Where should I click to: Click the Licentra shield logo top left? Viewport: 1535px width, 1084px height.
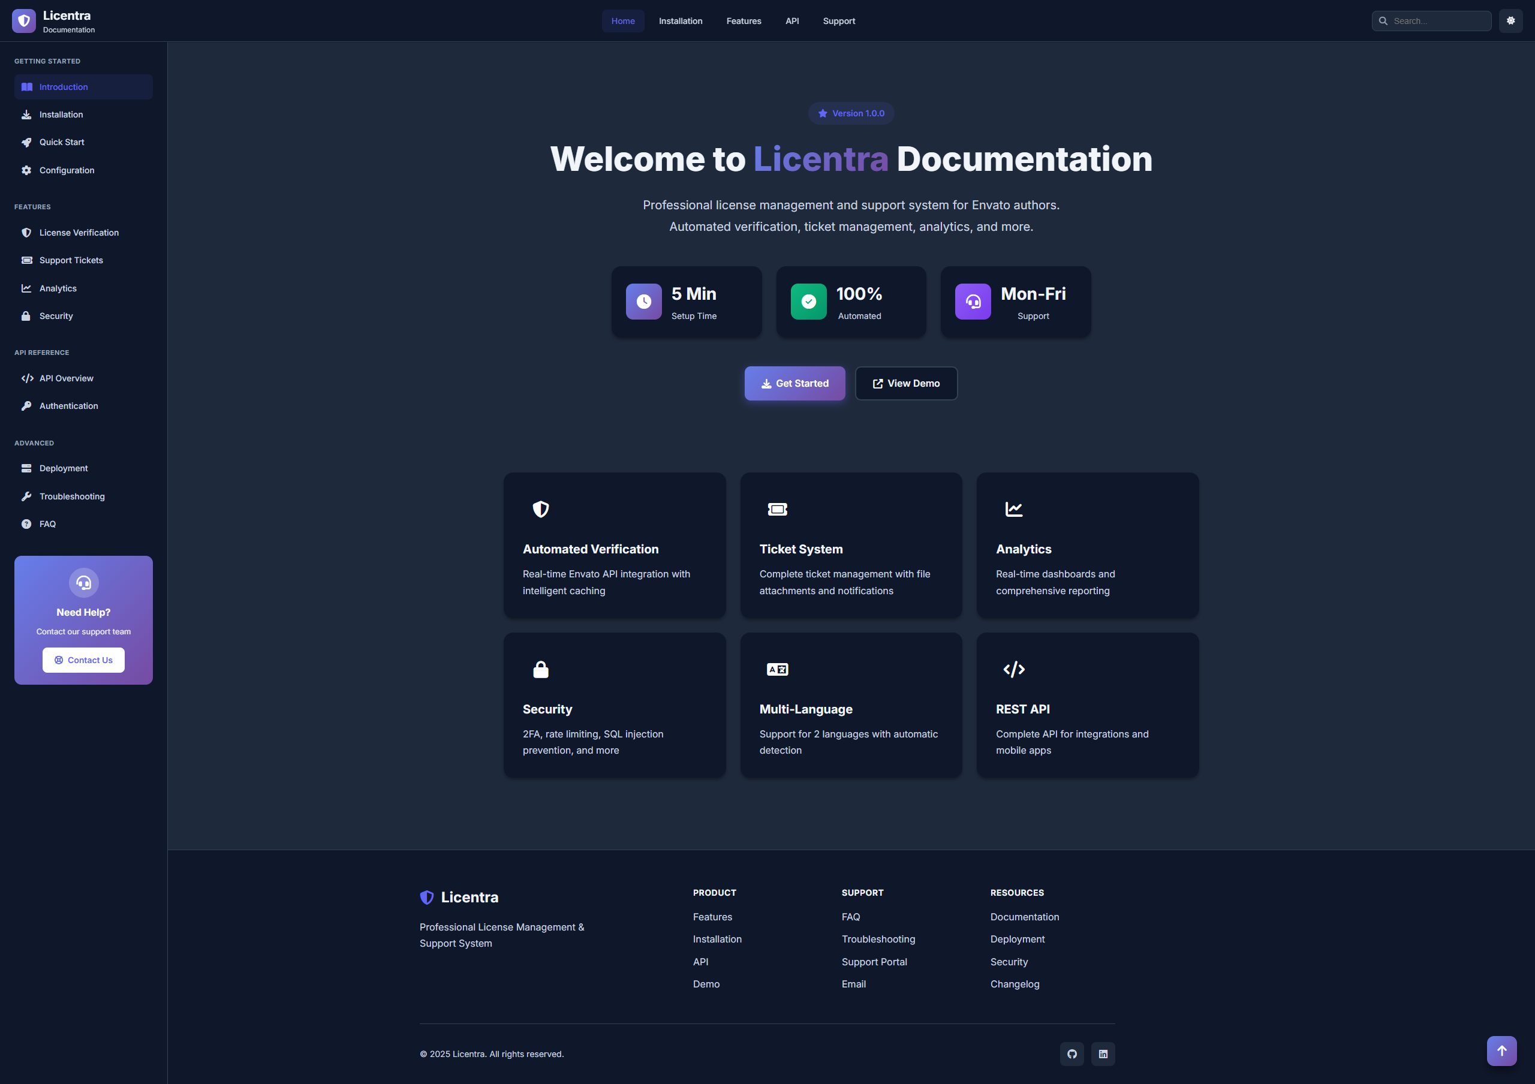pos(23,20)
